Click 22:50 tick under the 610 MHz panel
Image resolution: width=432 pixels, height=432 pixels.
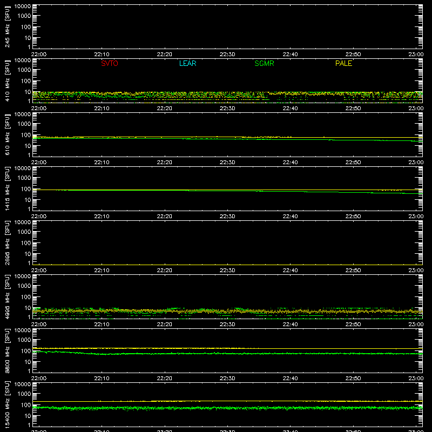[x=353, y=163]
